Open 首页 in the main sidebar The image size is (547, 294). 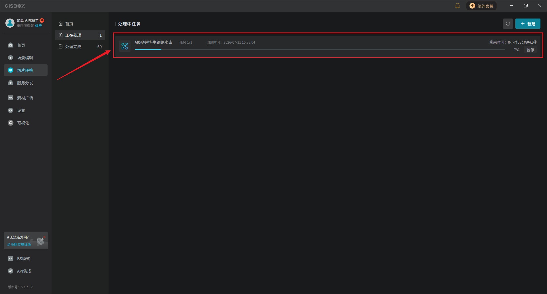tap(26, 45)
